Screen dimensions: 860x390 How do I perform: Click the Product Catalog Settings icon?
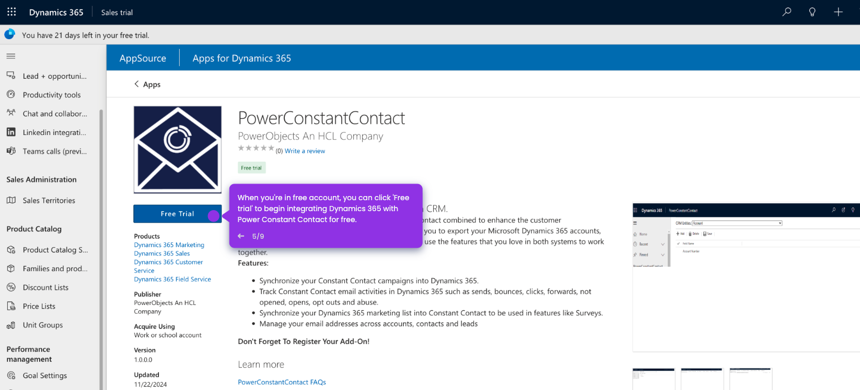tap(11, 250)
